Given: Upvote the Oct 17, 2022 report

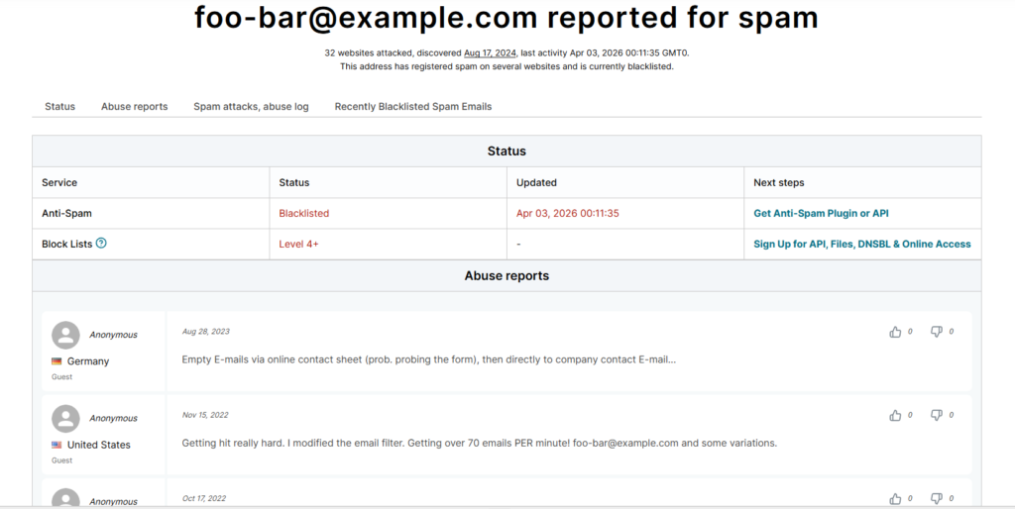Looking at the screenshot, I should 895,498.
